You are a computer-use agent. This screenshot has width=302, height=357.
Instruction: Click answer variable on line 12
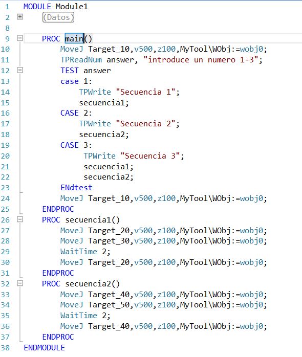(97, 71)
